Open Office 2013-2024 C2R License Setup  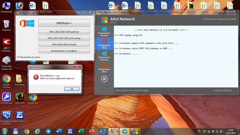(64, 38)
